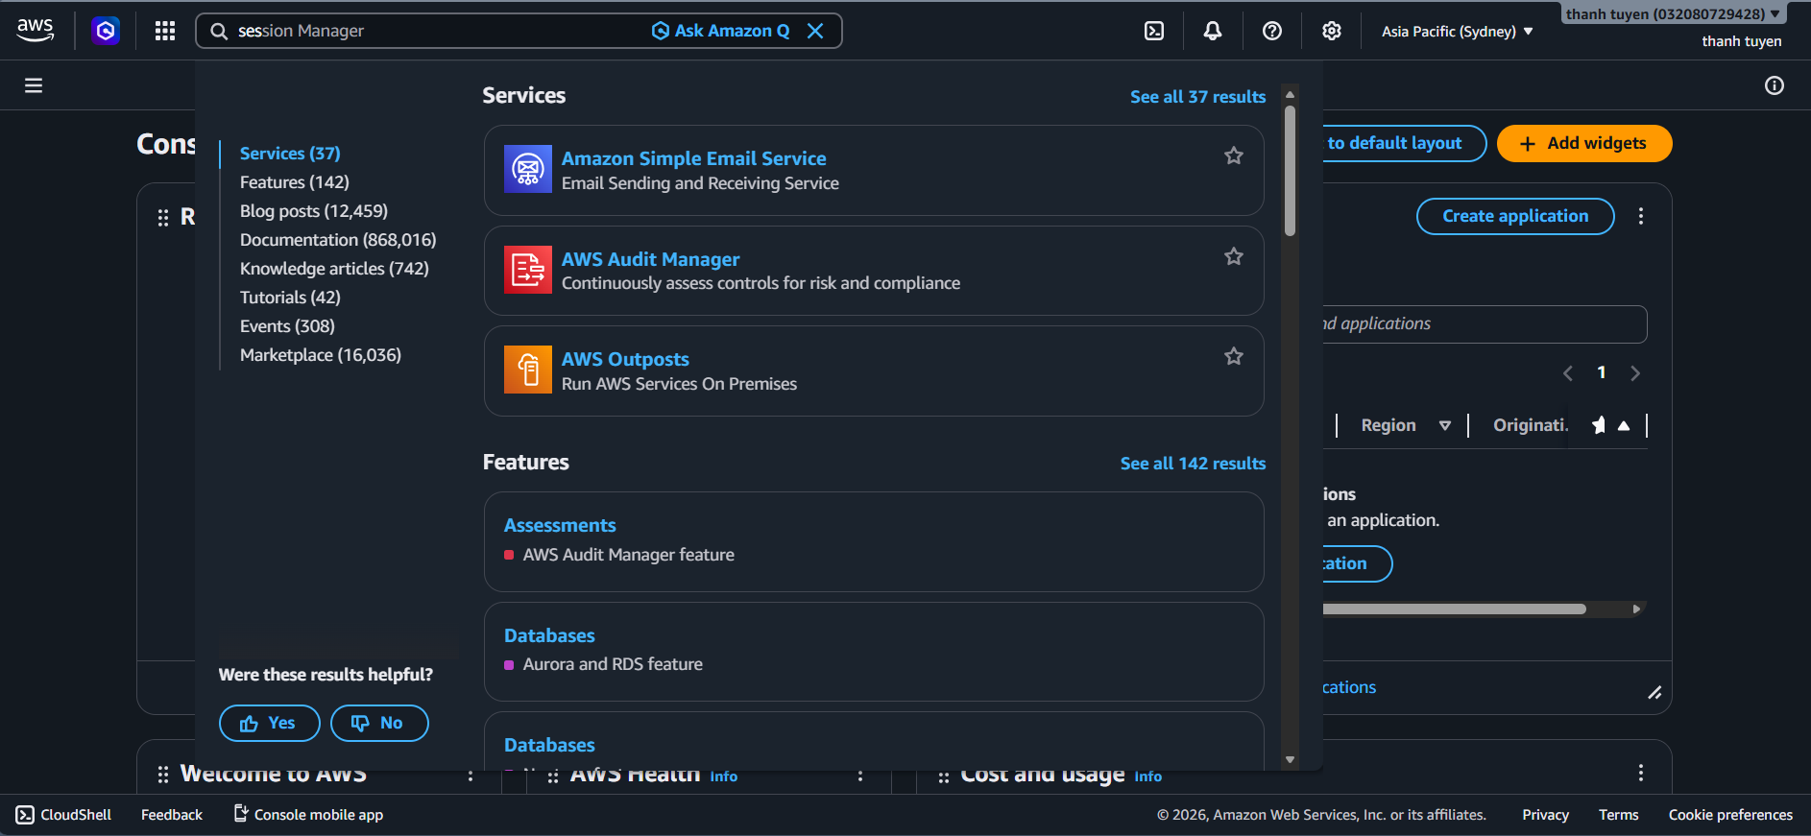Click the find applications filter field
The width and height of the screenshot is (1811, 836).
click(x=1485, y=324)
